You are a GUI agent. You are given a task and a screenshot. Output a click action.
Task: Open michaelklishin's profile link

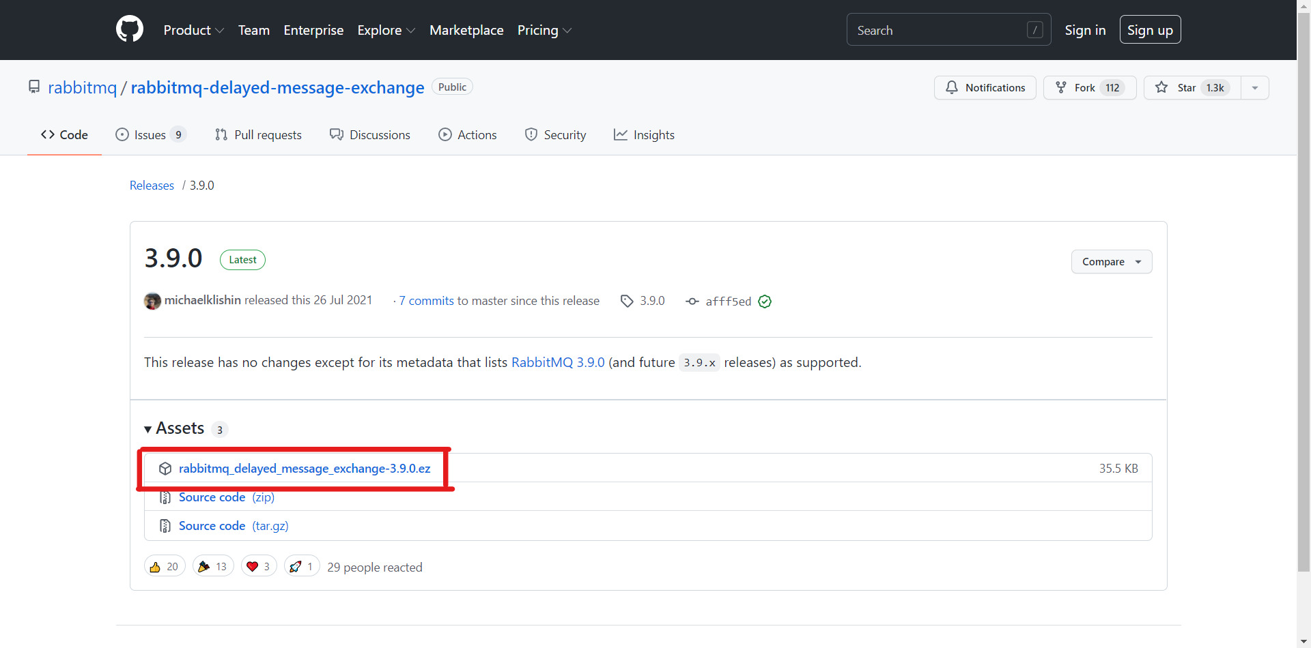203,300
